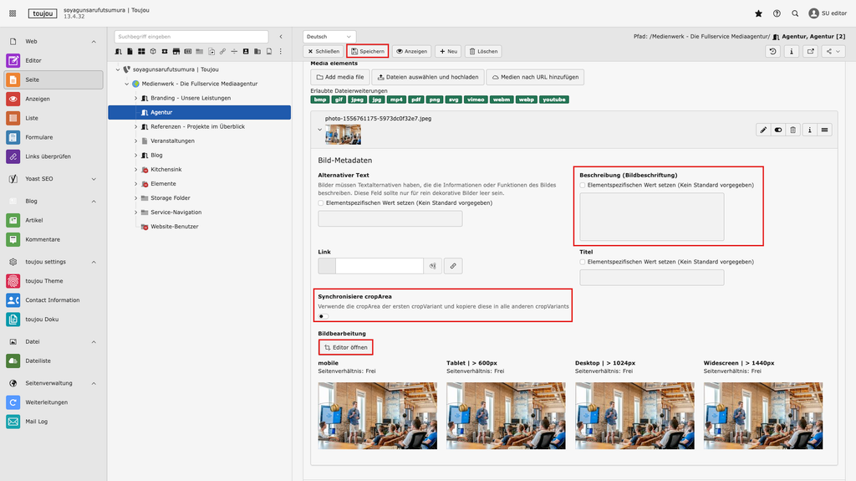This screenshot has height=481, width=856.
Task: Open the share dropdown in the header
Action: pos(833,51)
